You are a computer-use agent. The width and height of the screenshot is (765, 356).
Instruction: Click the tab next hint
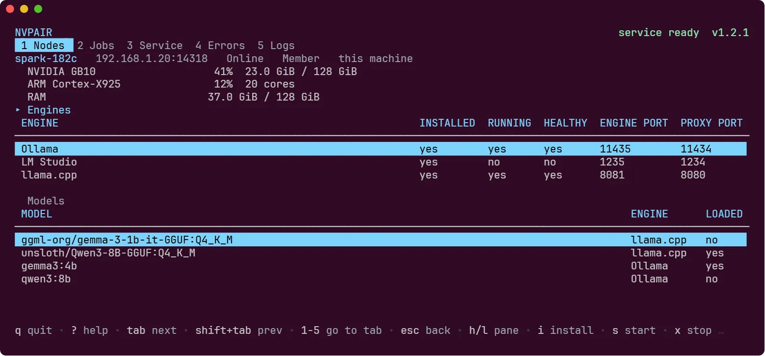[152, 330]
